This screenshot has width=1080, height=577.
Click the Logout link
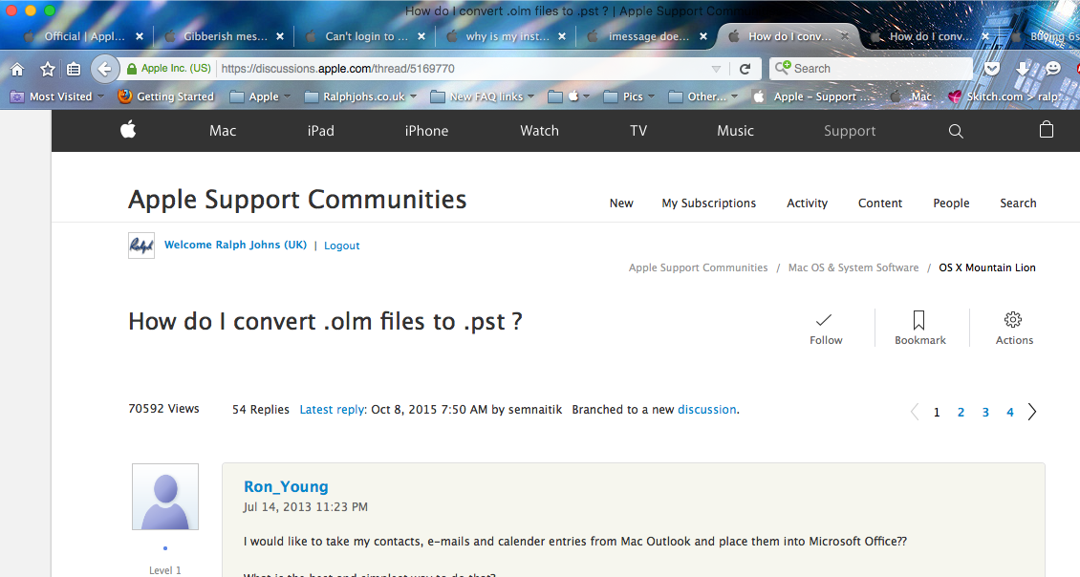point(341,246)
